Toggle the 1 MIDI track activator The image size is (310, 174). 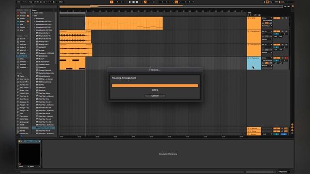pos(277,18)
